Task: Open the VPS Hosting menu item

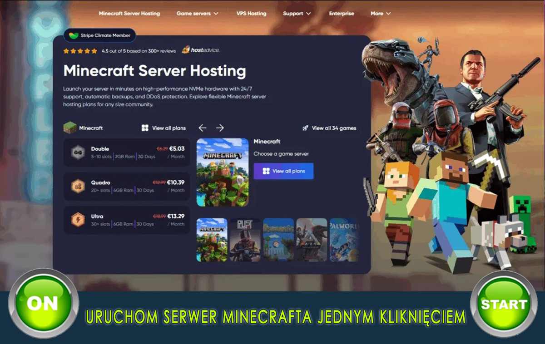Action: click(x=251, y=14)
